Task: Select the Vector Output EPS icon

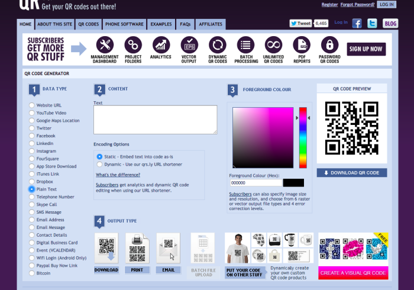Action: tap(189, 45)
